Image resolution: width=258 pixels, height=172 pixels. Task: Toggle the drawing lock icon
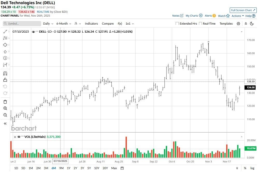[x=5, y=80]
